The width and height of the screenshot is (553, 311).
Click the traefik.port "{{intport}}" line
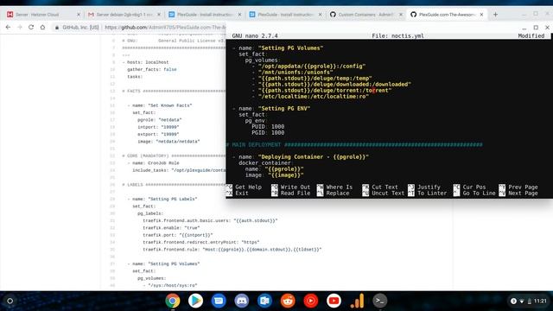coord(178,235)
